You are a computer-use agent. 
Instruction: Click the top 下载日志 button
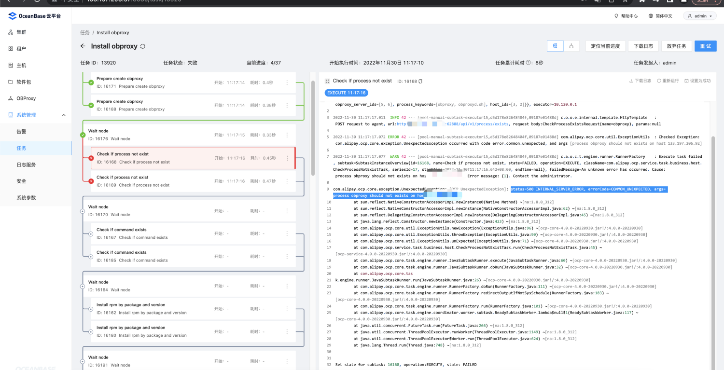coord(644,46)
